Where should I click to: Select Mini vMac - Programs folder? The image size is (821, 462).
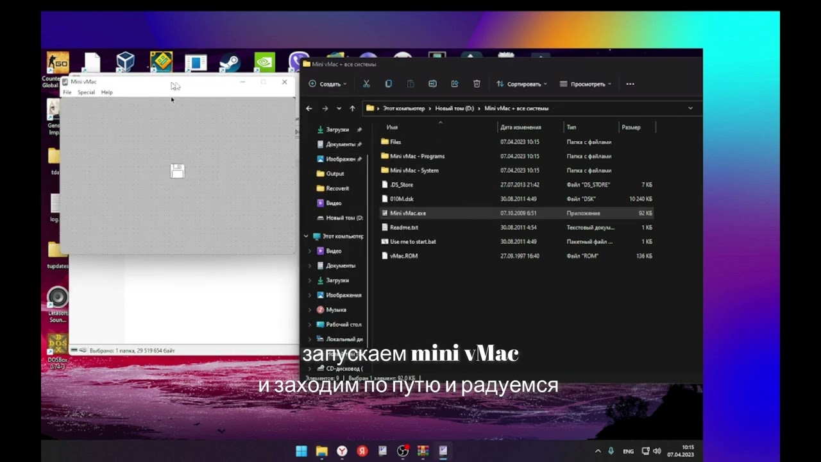[517, 156]
